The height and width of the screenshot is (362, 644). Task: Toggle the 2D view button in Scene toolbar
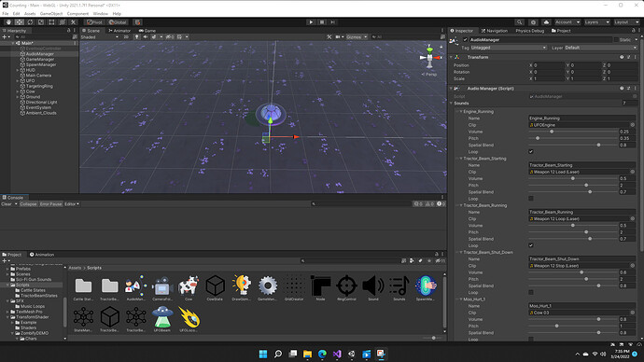pyautogui.click(x=126, y=37)
